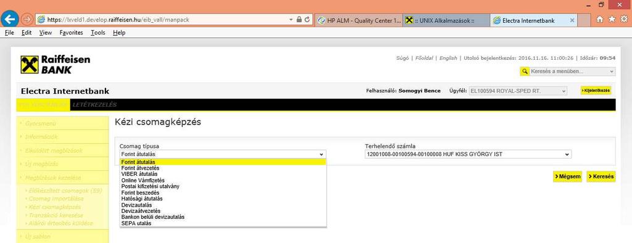Click the Keresés button
This screenshot has height=243, width=632.
[x=601, y=176]
